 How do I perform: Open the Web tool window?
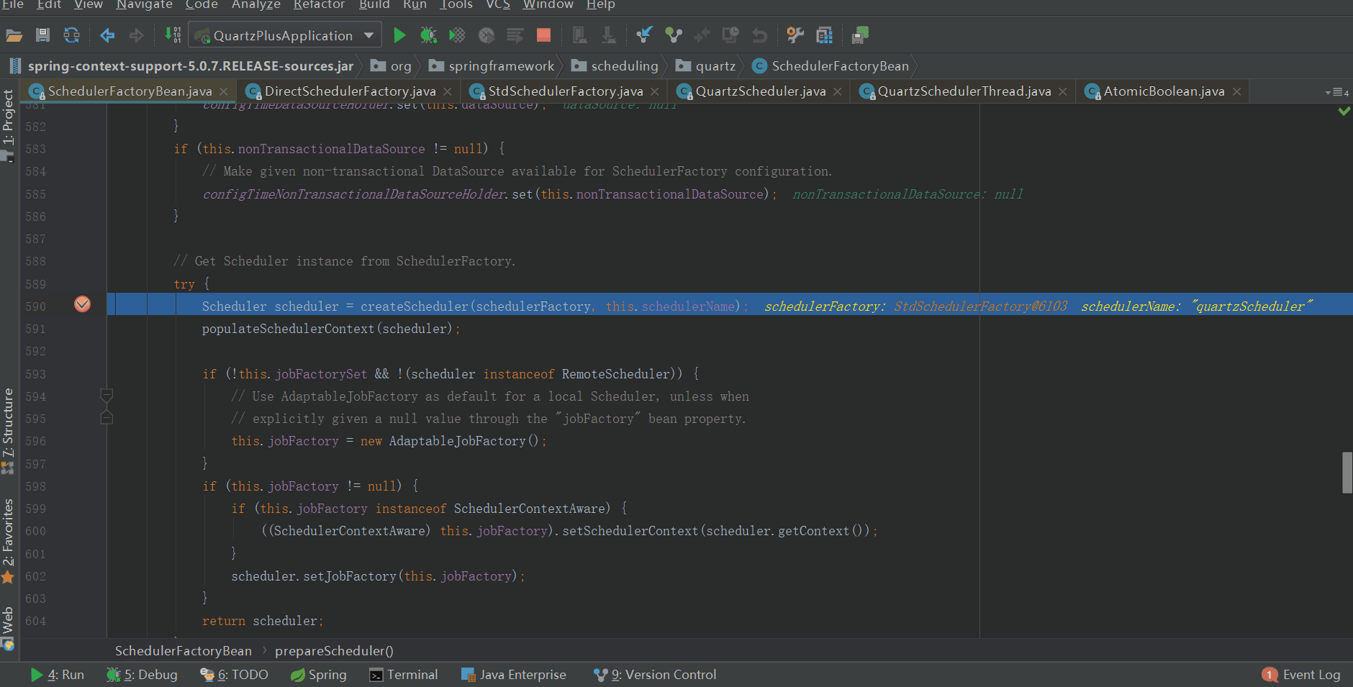(x=8, y=629)
